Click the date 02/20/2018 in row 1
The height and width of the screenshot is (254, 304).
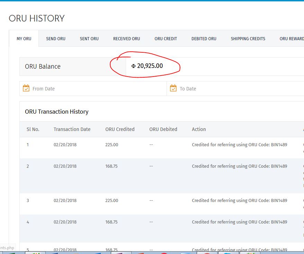coord(65,144)
